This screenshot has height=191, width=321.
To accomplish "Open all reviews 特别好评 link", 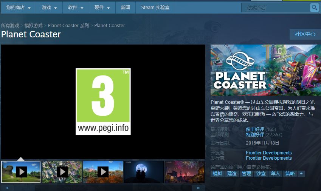I will [255, 135].
